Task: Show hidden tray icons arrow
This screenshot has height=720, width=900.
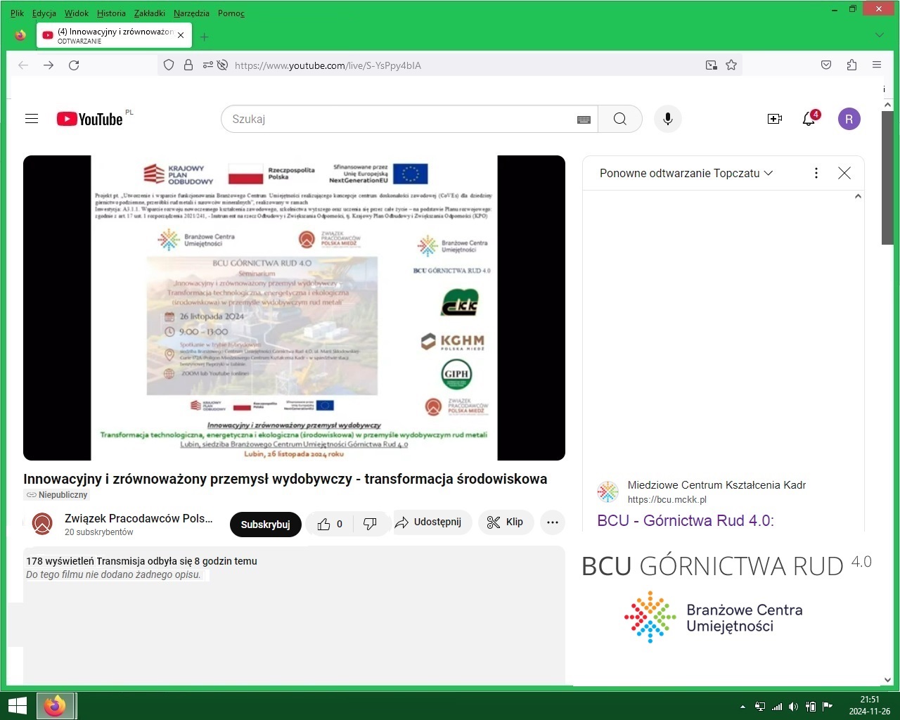Action: tap(742, 707)
